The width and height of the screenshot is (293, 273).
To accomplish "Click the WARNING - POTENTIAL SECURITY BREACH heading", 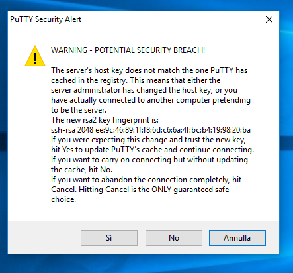I will 128,50.
